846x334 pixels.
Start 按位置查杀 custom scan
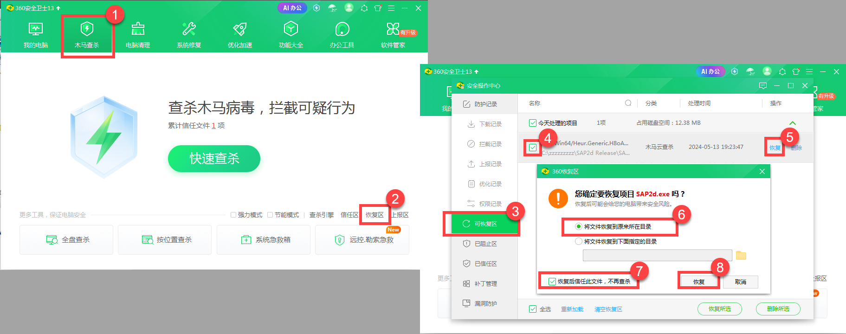(165, 240)
